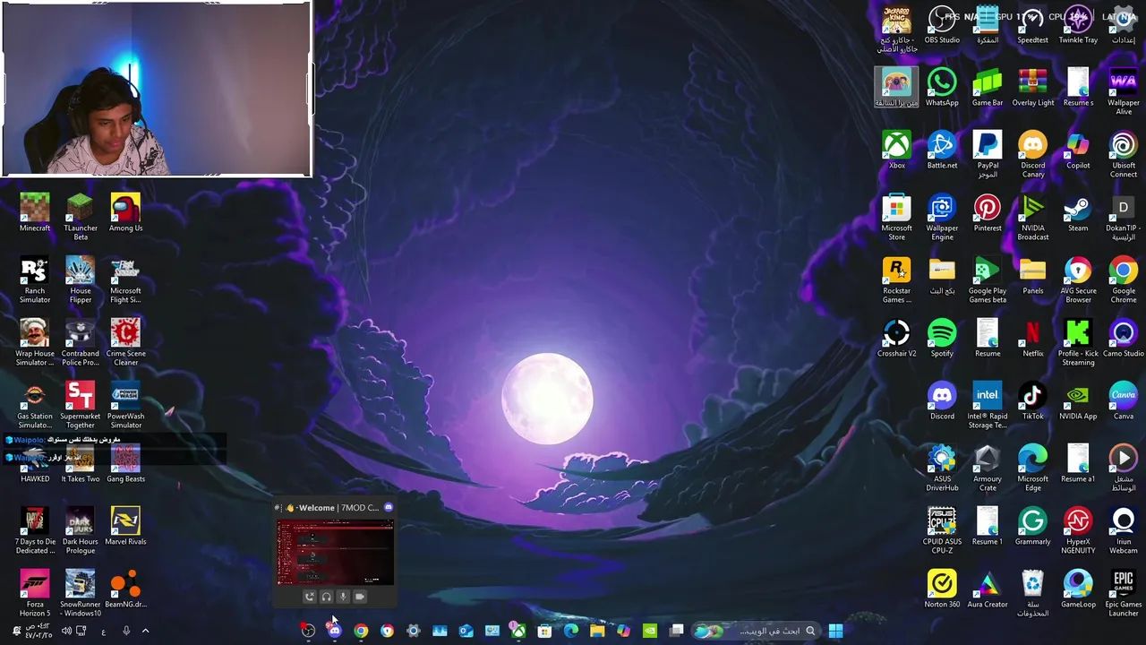Select the Crosshair V2 desktop icon

[x=896, y=338]
